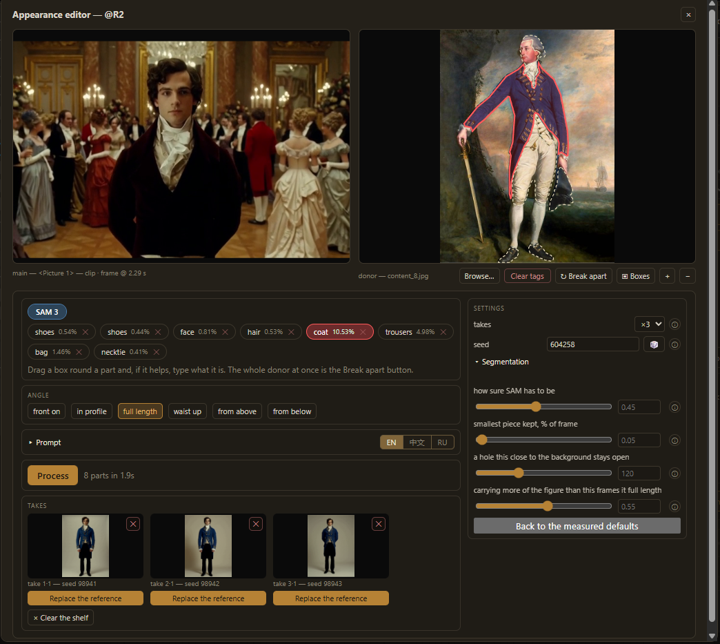Remove the first shoes 0.54% tag

[x=86, y=332]
